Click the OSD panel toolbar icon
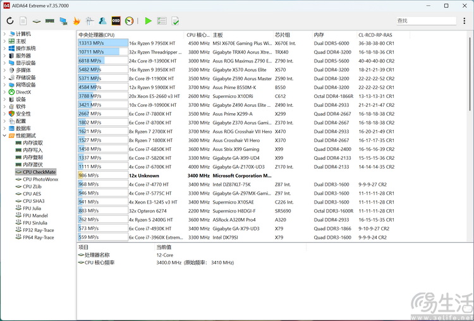474x321 pixels. (116, 21)
